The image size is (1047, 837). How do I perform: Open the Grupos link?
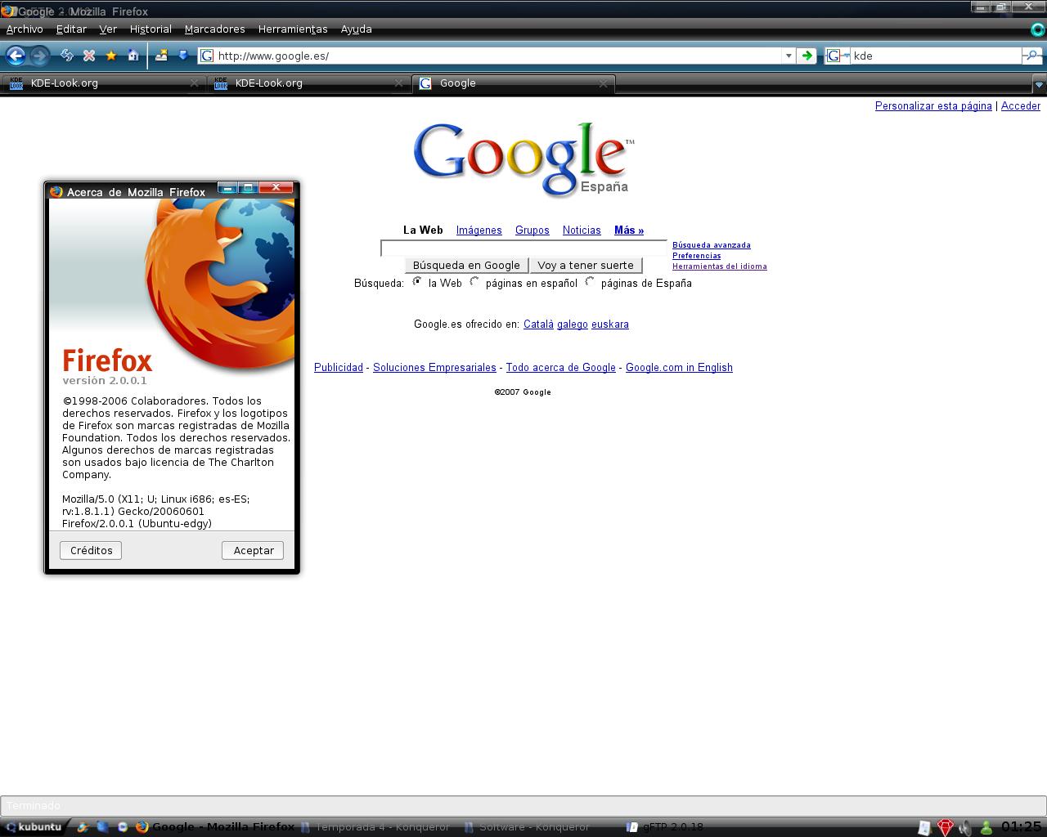(532, 231)
